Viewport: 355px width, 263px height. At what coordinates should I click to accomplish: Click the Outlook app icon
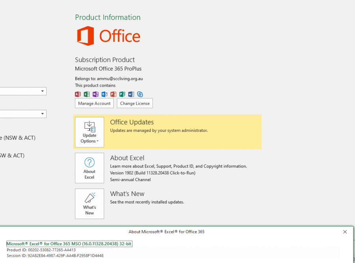click(105, 94)
